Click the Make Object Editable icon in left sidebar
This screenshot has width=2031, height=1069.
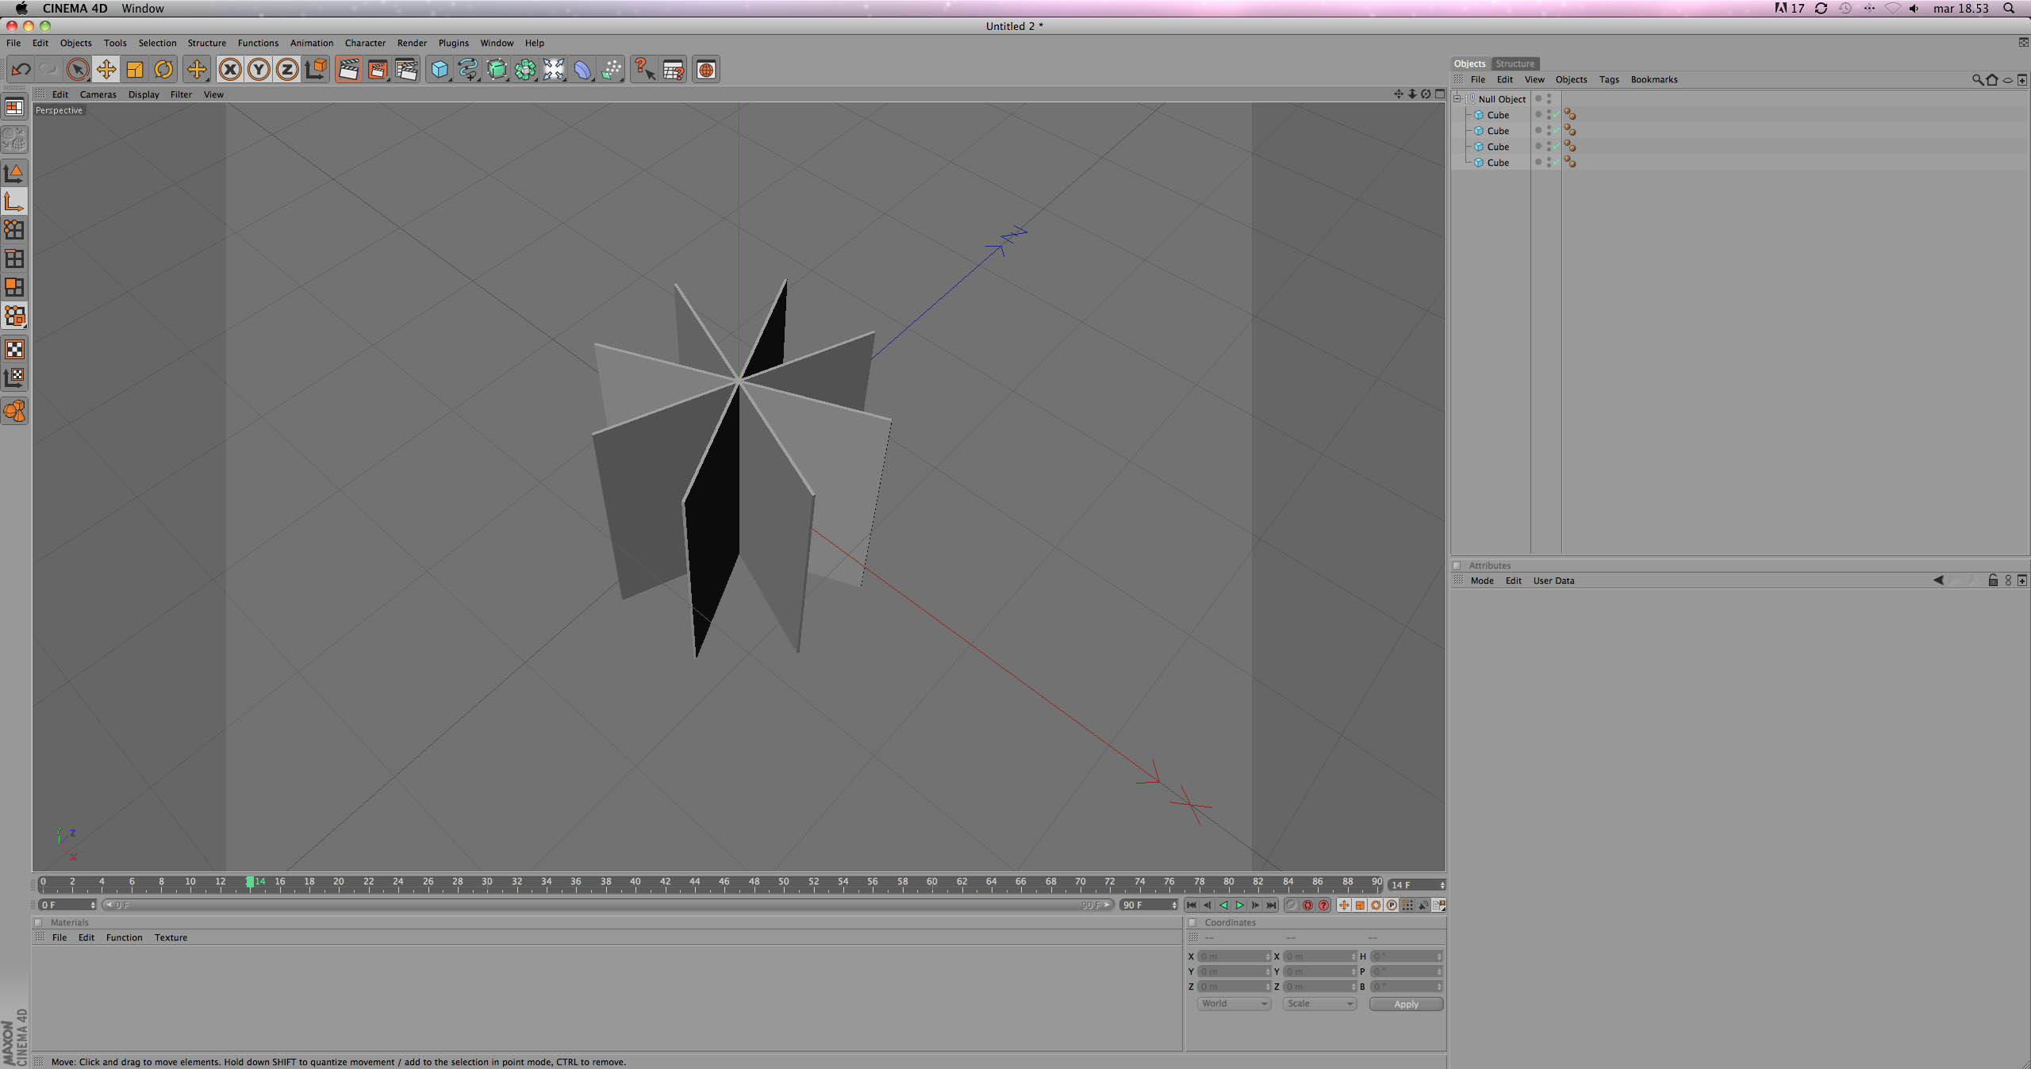pyautogui.click(x=14, y=140)
